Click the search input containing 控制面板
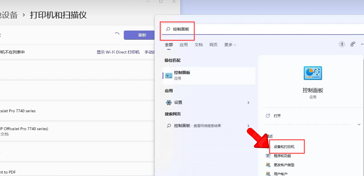 (262, 29)
